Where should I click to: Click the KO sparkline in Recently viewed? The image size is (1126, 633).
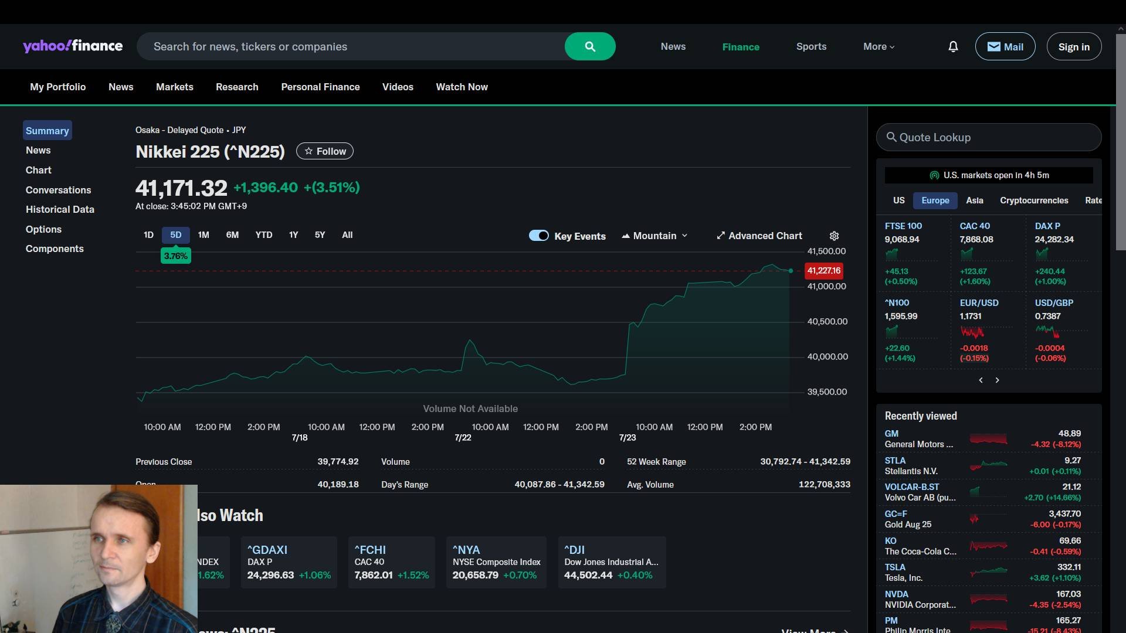coord(988,546)
